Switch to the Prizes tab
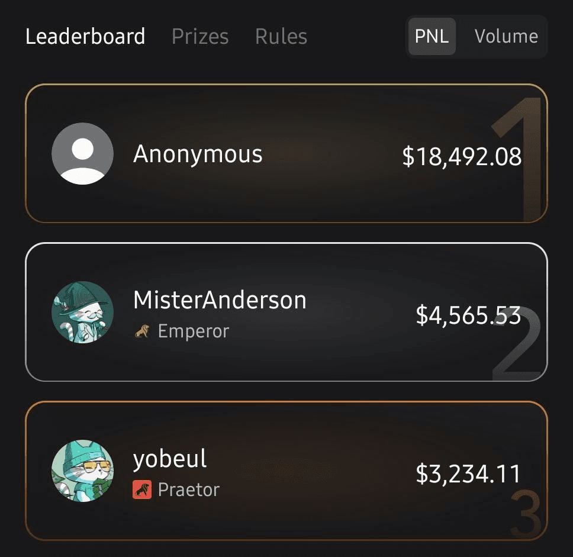573x557 pixels. [x=199, y=36]
